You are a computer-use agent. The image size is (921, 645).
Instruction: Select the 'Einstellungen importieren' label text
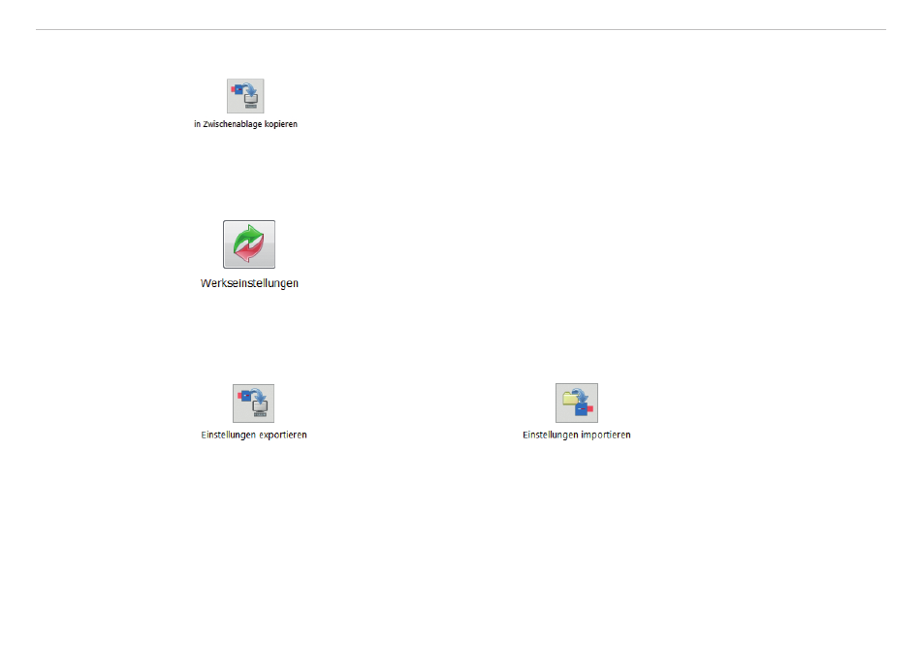click(x=577, y=435)
